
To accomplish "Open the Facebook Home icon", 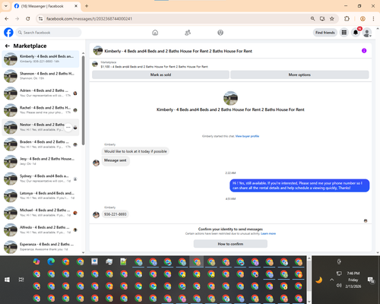I will (155, 33).
